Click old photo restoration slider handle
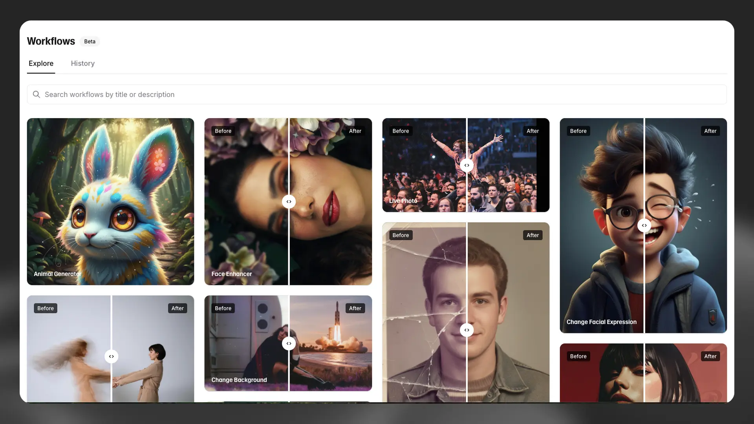754x424 pixels. click(x=467, y=330)
